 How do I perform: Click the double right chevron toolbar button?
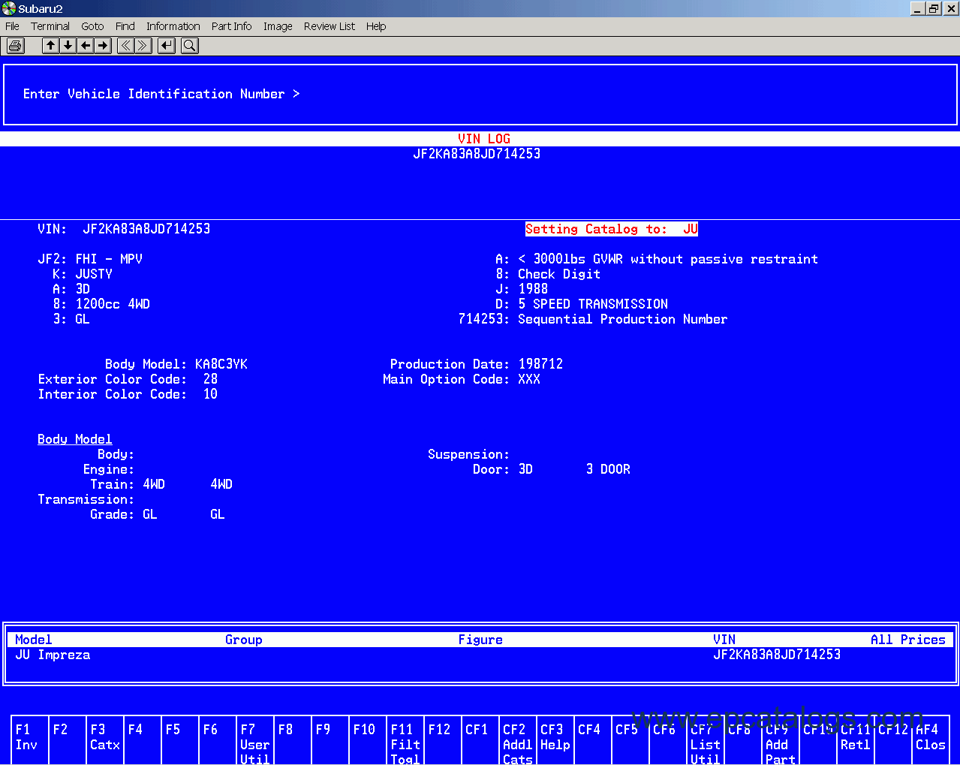tap(143, 46)
